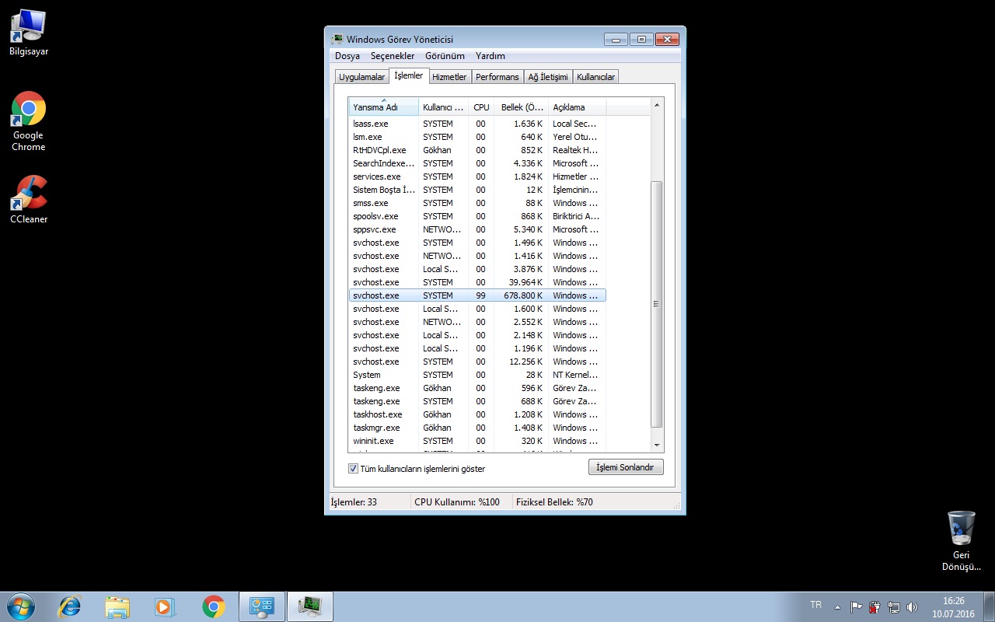Select the smss.exe process row

point(477,203)
